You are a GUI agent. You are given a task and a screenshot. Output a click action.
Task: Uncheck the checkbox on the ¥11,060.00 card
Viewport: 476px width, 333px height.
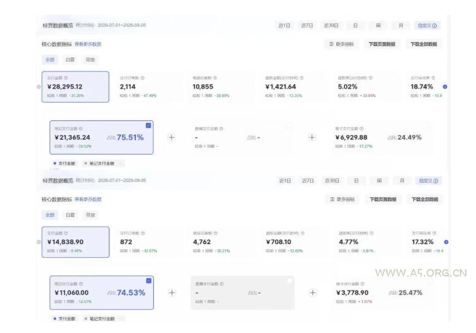point(149,280)
